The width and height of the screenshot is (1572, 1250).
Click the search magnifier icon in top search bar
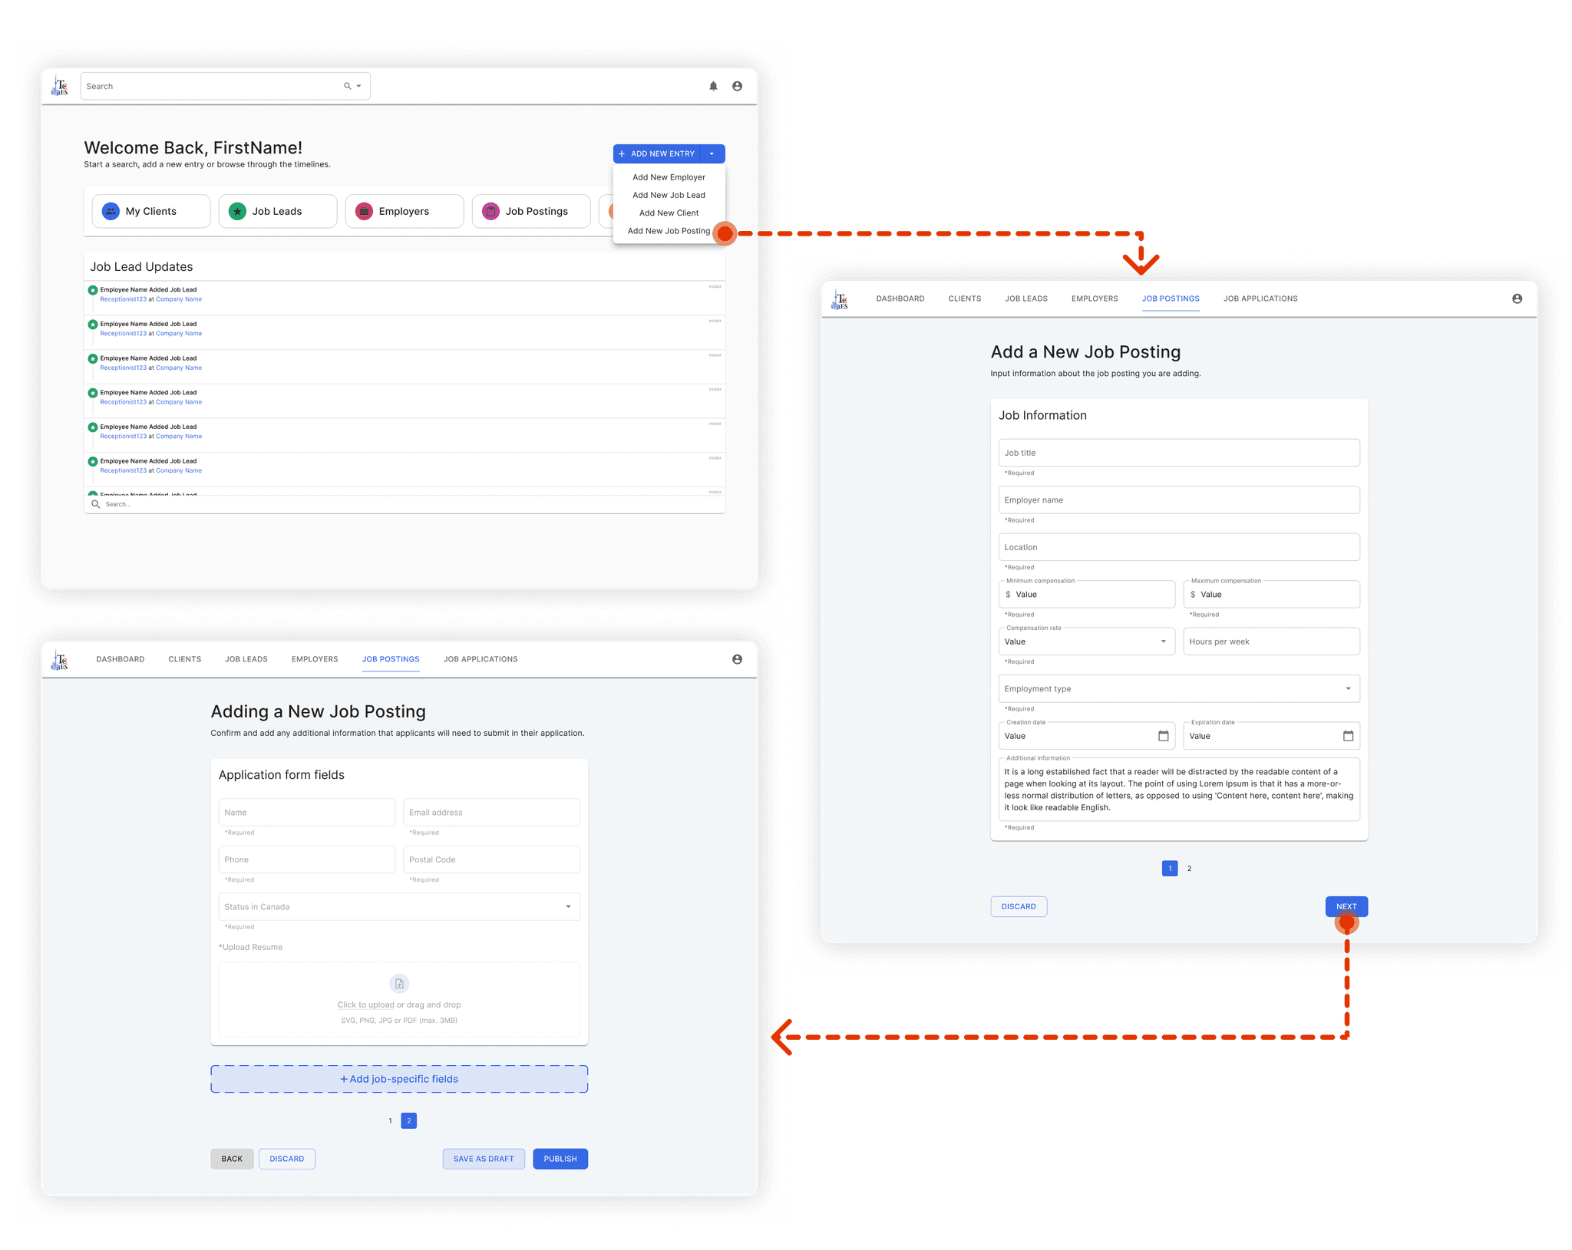[x=347, y=87]
